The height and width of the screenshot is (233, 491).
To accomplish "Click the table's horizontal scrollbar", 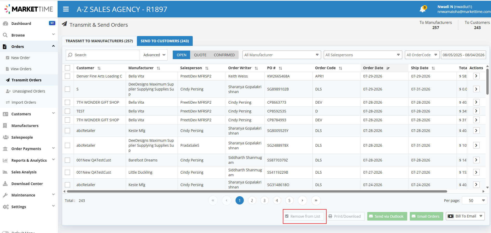I will point(257,192).
